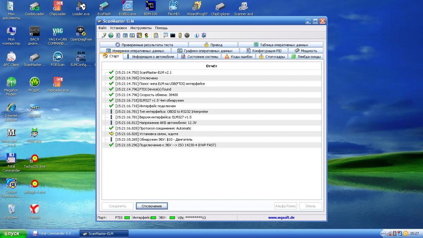Select the EcuFlash desktop icon
Screen dimensions: 423x238
click(104, 9)
